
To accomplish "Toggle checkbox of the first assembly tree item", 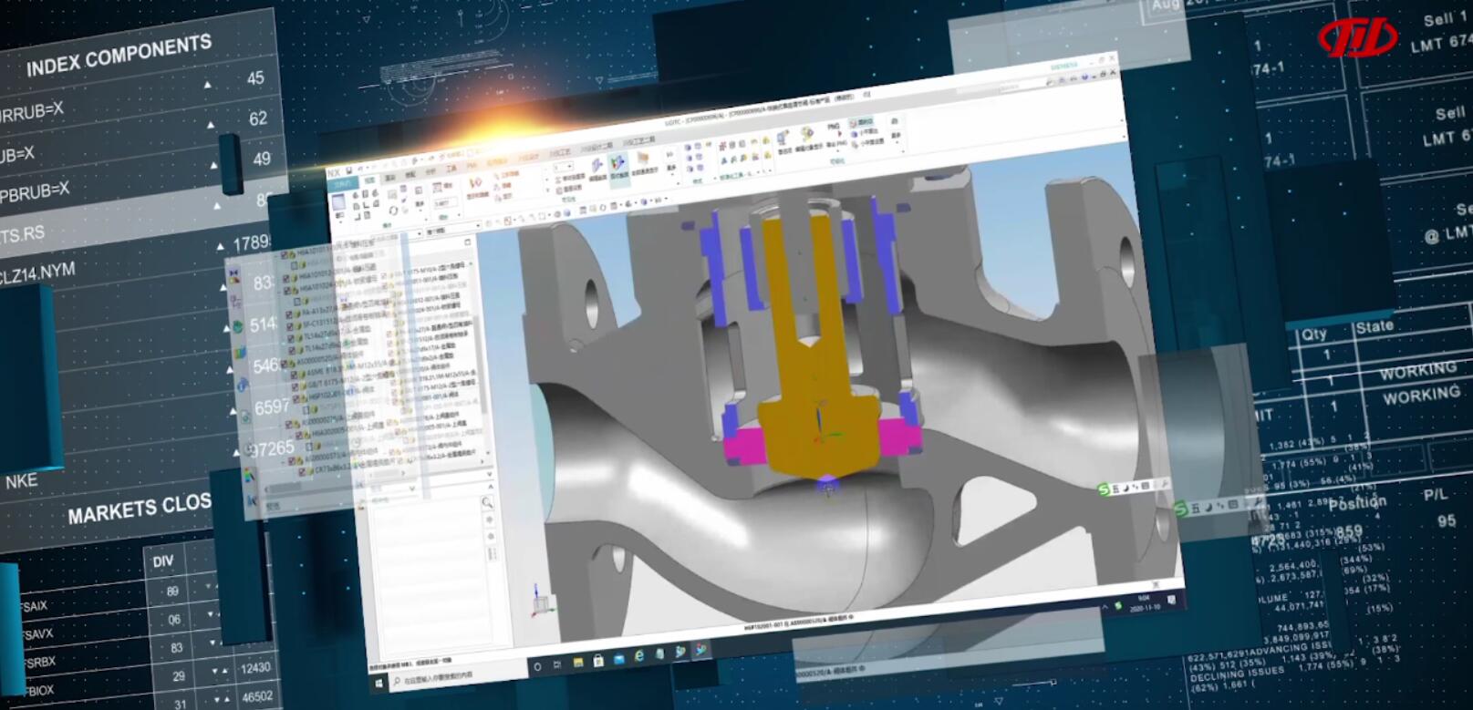I will pyautogui.click(x=285, y=255).
